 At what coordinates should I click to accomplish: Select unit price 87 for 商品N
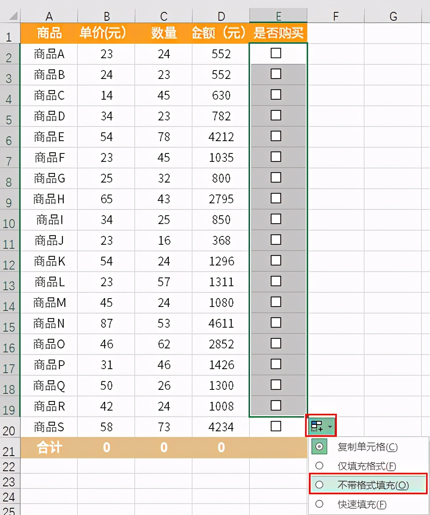click(x=106, y=323)
